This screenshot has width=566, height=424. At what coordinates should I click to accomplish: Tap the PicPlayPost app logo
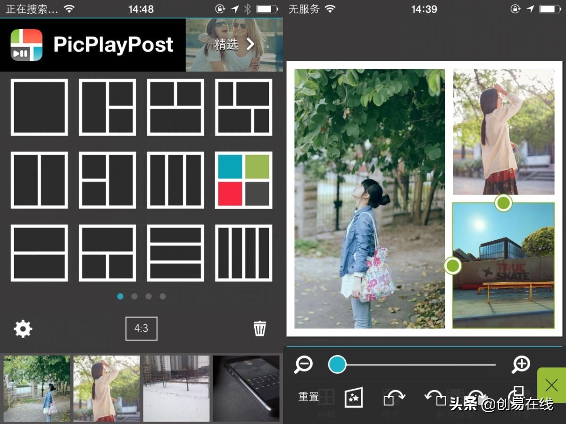click(26, 45)
